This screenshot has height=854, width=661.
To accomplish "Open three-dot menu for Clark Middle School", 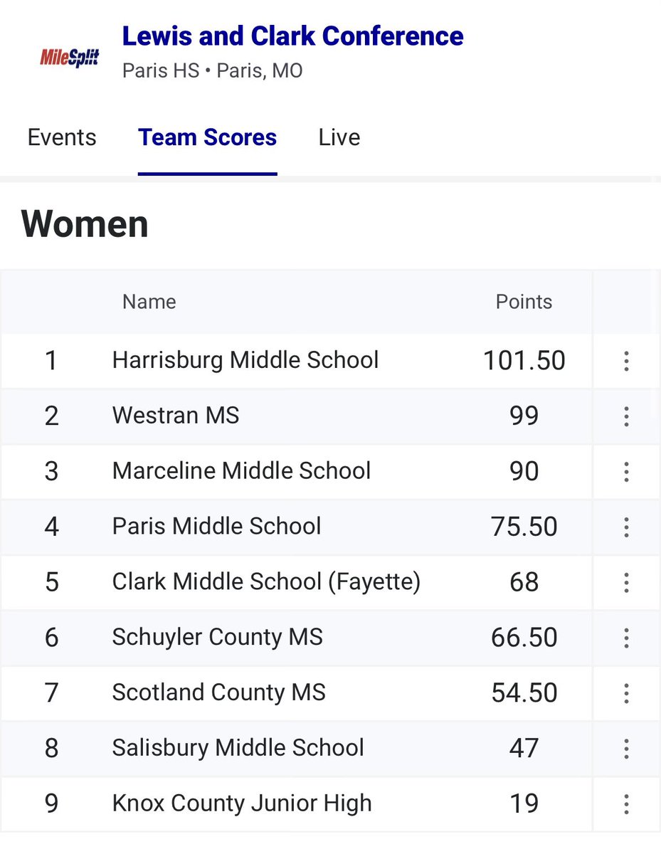I will [x=626, y=582].
